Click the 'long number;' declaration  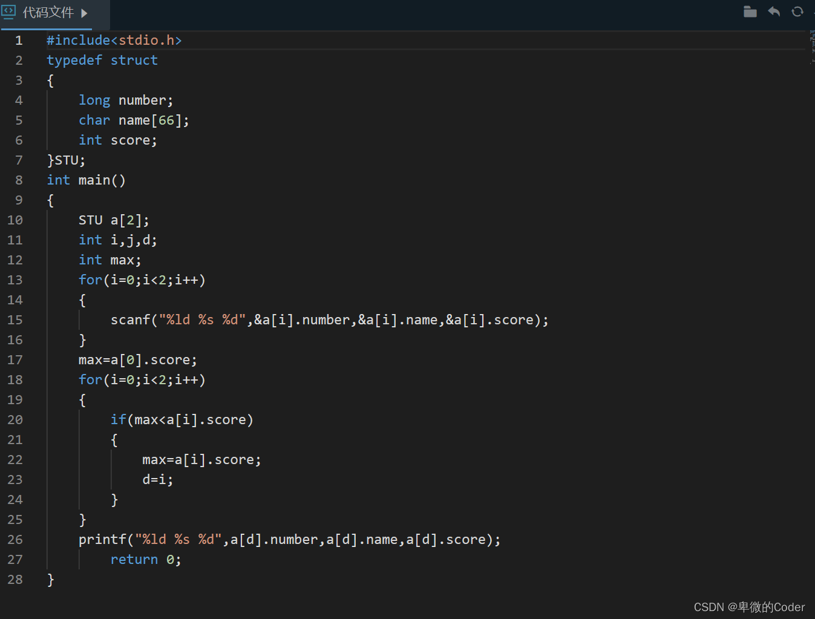(126, 100)
